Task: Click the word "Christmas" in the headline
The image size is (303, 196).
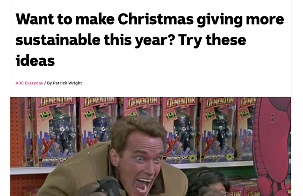Action: coord(156,19)
